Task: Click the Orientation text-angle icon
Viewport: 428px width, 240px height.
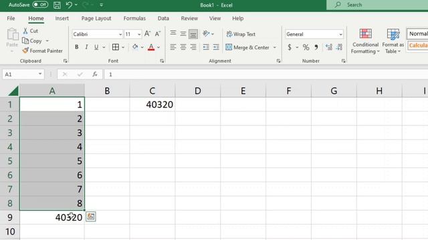Action: pos(206,34)
